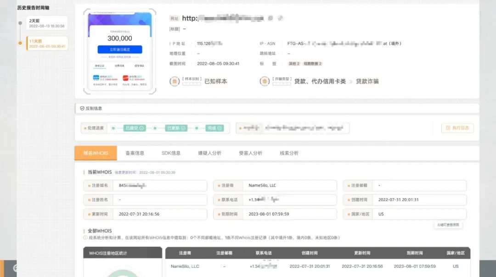496x277 pixels.
Task: Click the 联系电话 table column header
Action: tap(264, 253)
